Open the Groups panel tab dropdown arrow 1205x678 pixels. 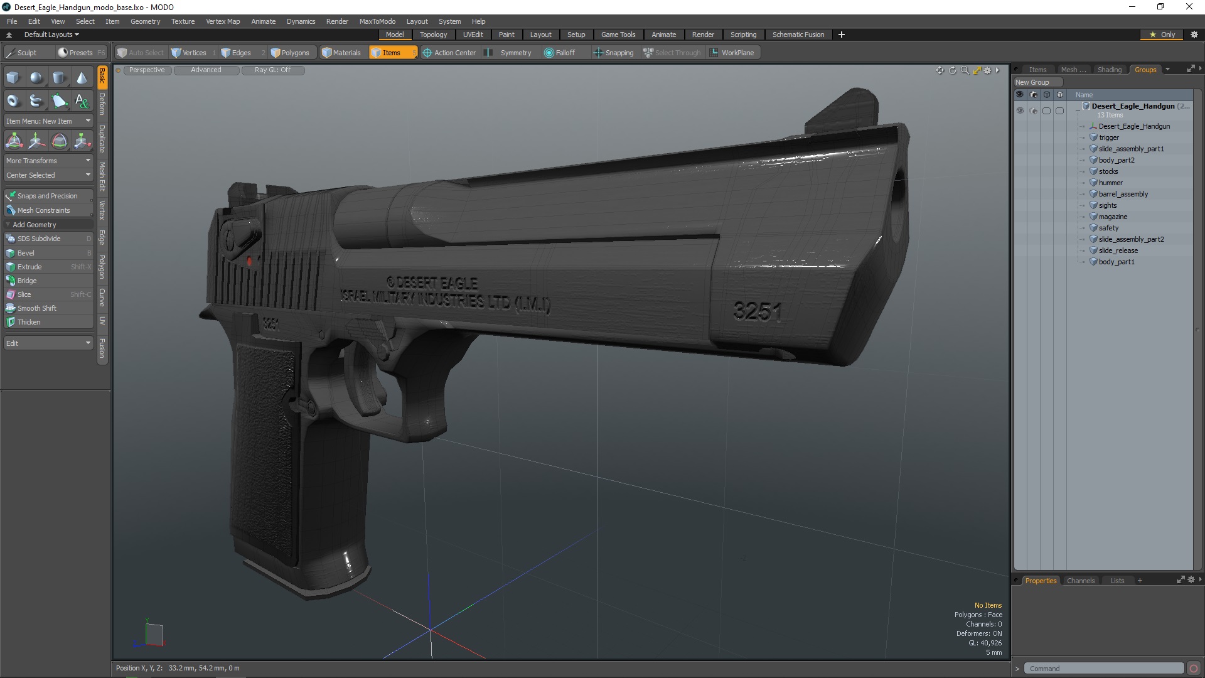tap(1167, 70)
